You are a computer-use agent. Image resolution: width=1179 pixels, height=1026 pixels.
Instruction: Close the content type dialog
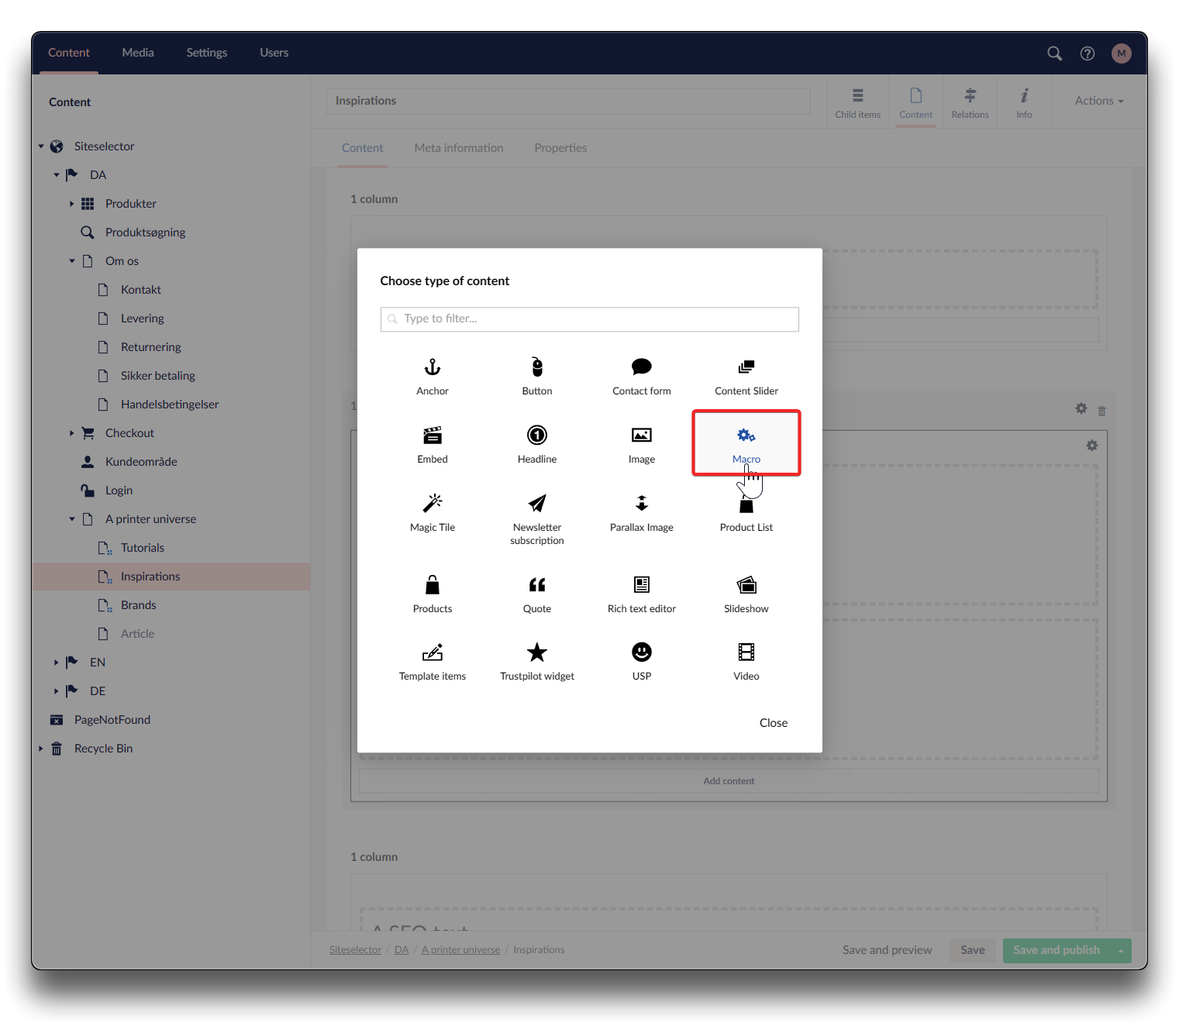coord(773,723)
